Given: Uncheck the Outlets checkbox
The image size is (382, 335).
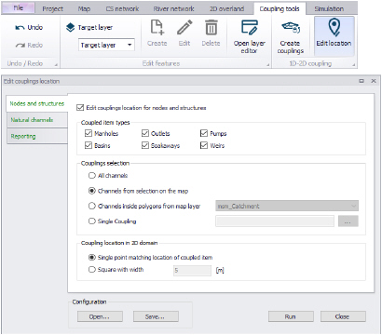Looking at the screenshot, I should [x=145, y=133].
